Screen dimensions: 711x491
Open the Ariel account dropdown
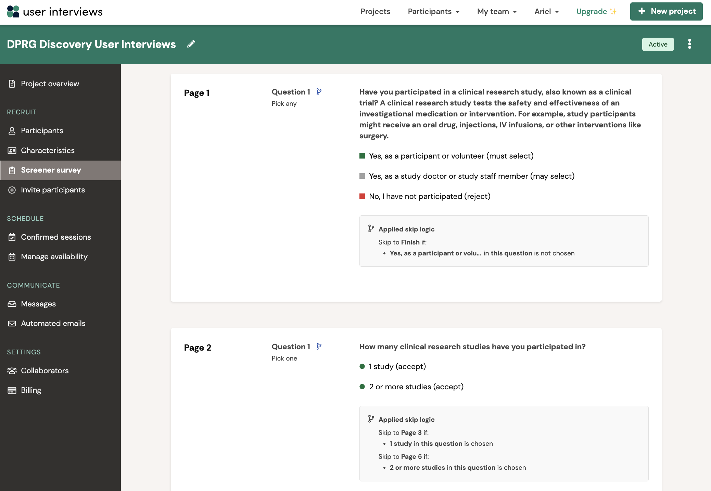click(546, 12)
